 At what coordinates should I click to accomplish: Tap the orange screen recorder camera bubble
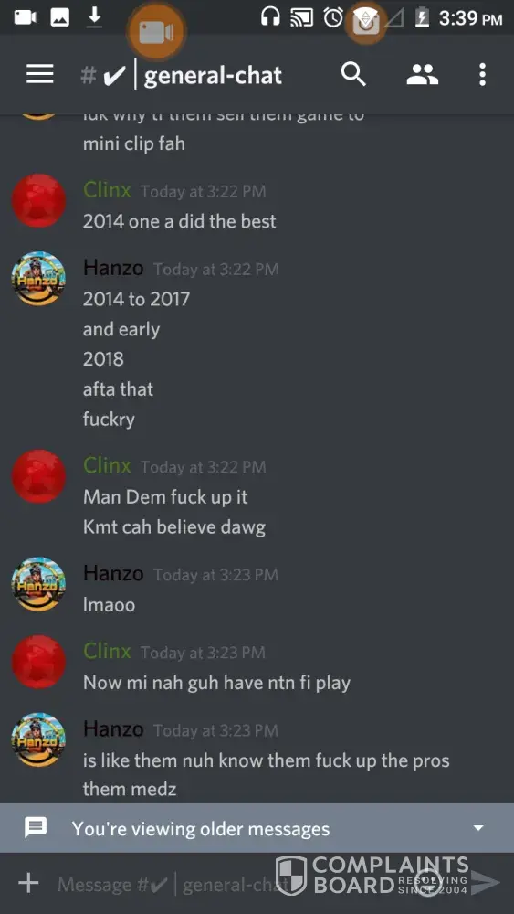click(x=155, y=32)
